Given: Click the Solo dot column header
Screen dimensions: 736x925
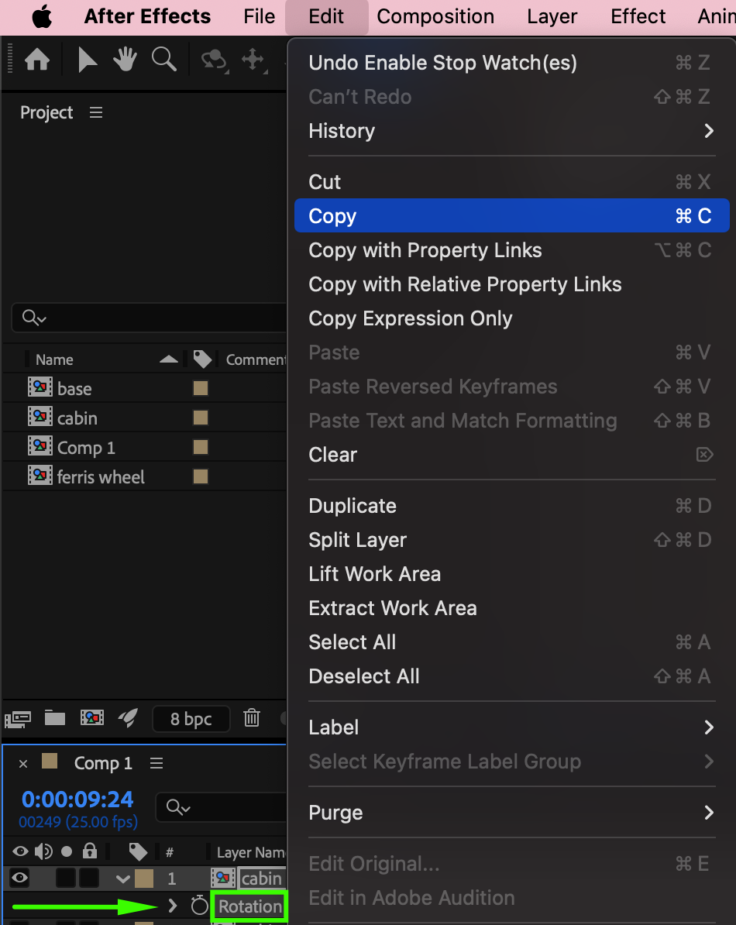Looking at the screenshot, I should click(x=67, y=851).
